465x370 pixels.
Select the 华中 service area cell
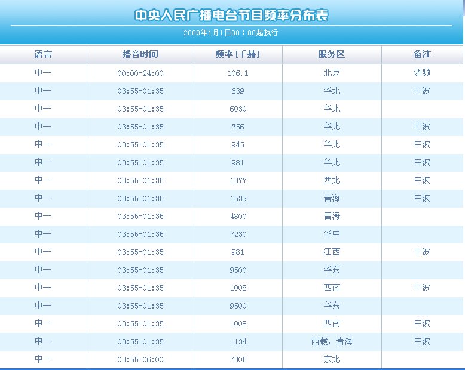tap(332, 234)
